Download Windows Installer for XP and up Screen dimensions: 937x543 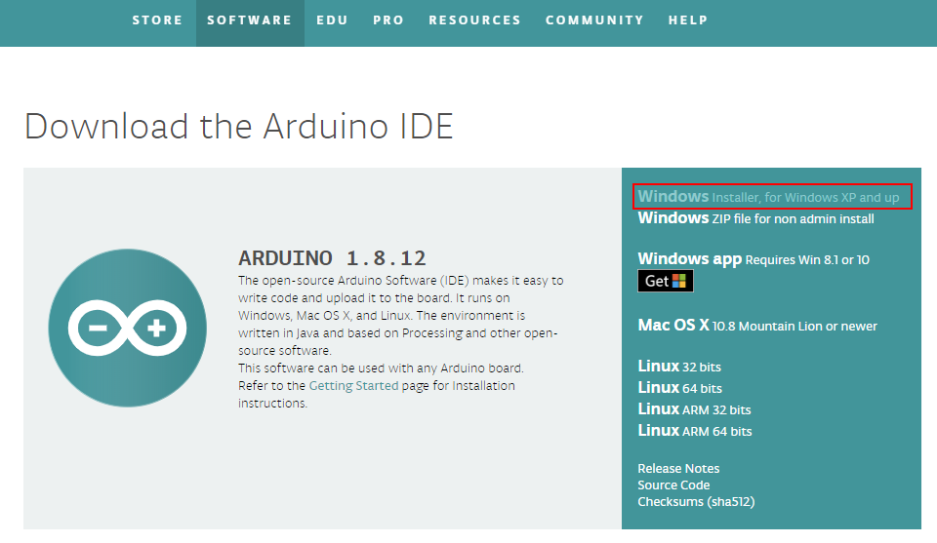(768, 197)
